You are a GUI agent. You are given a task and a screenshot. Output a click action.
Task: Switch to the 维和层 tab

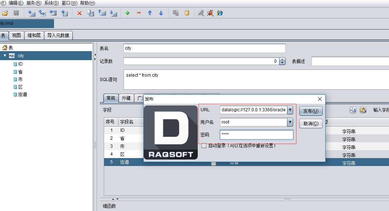click(x=34, y=35)
